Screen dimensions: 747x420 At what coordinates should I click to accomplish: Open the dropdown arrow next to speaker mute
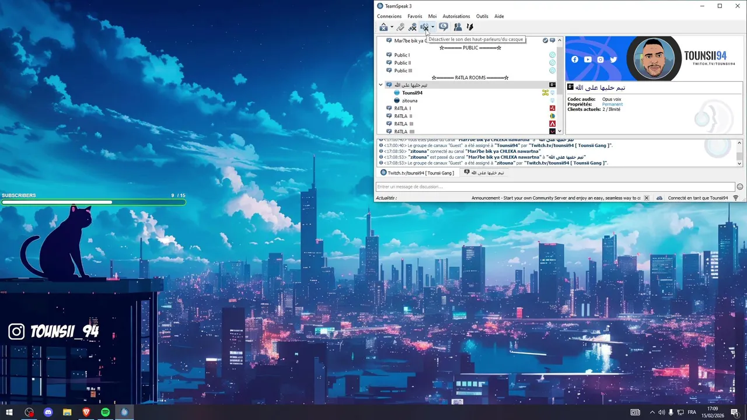pyautogui.click(x=432, y=27)
